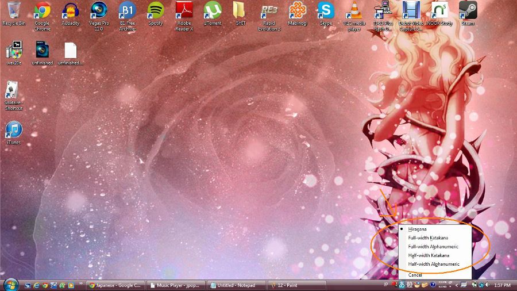
Task: Click the Vegas Pro 11.0 icon
Action: [99, 12]
